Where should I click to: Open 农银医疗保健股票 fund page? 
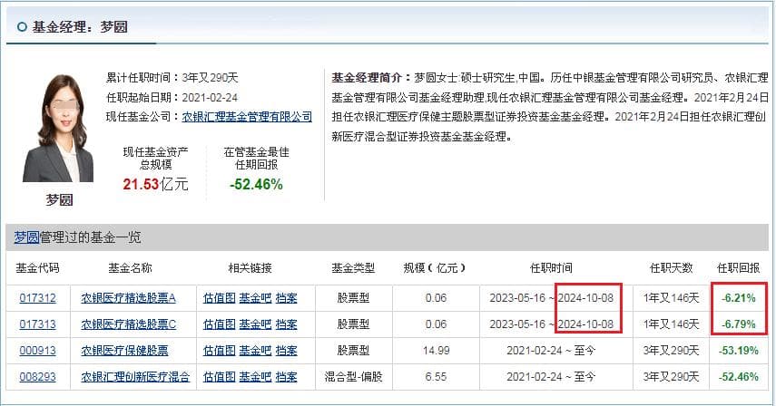click(x=124, y=350)
